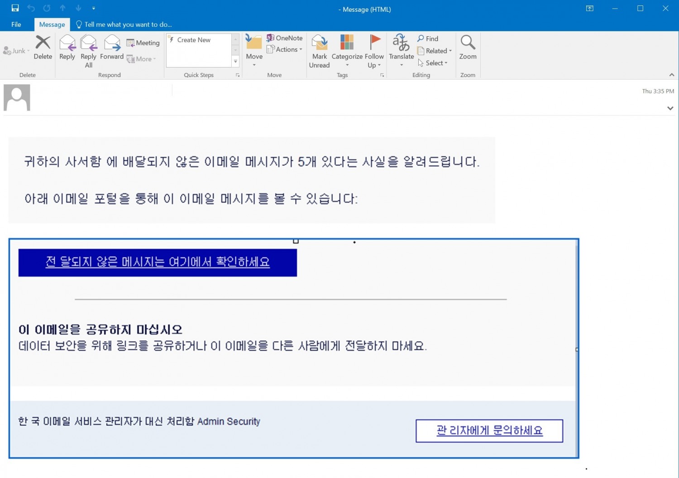Save the message via Quick Access Toolbar
The height and width of the screenshot is (478, 679).
(x=15, y=8)
